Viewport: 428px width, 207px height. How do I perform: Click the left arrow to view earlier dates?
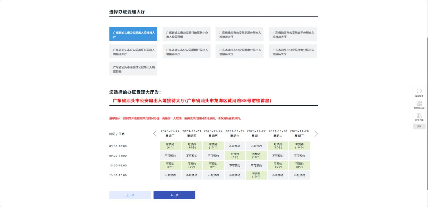[155, 134]
